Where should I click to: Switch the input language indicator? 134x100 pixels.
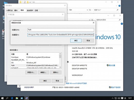tap(125, 98)
